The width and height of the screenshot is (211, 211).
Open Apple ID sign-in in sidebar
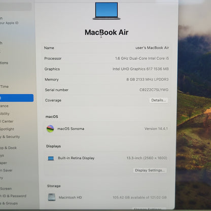click(9, 20)
